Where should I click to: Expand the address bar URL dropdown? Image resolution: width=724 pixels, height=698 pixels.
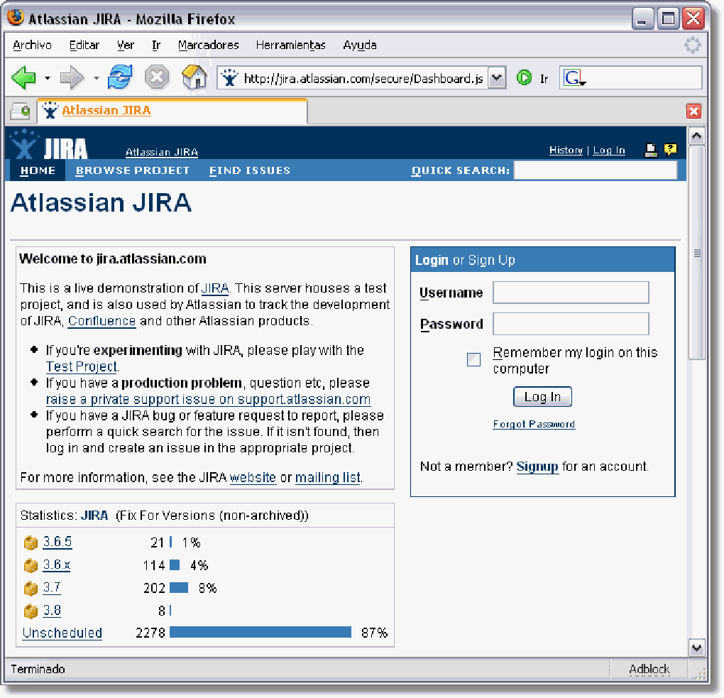(496, 77)
